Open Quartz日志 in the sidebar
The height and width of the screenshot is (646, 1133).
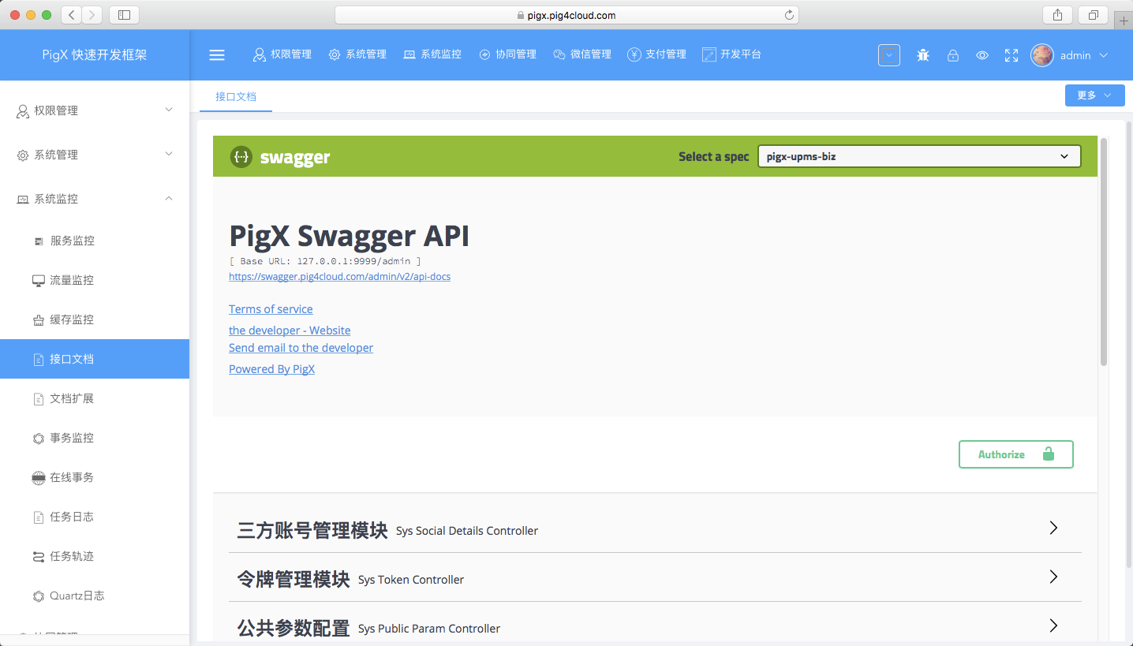(95, 596)
